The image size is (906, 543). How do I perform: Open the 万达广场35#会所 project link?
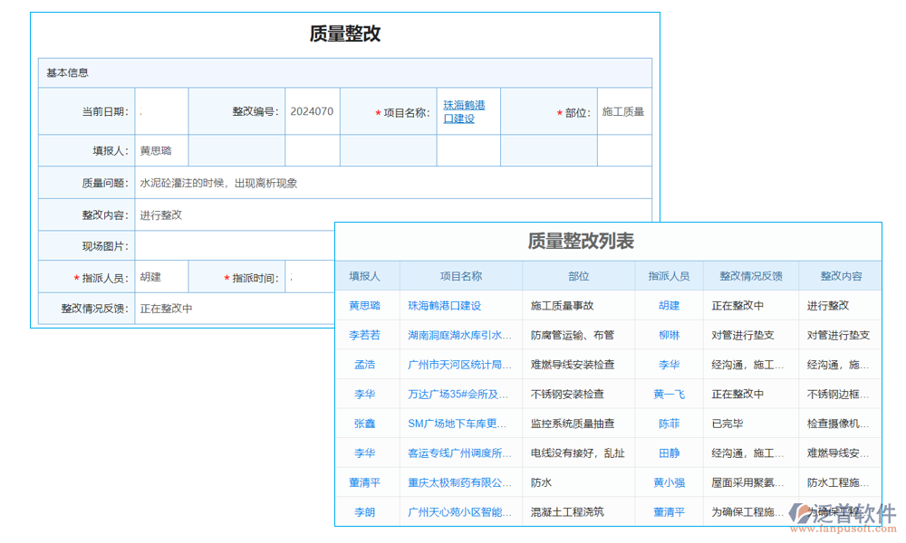click(458, 394)
